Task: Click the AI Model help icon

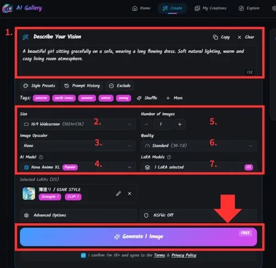Action: (41, 157)
